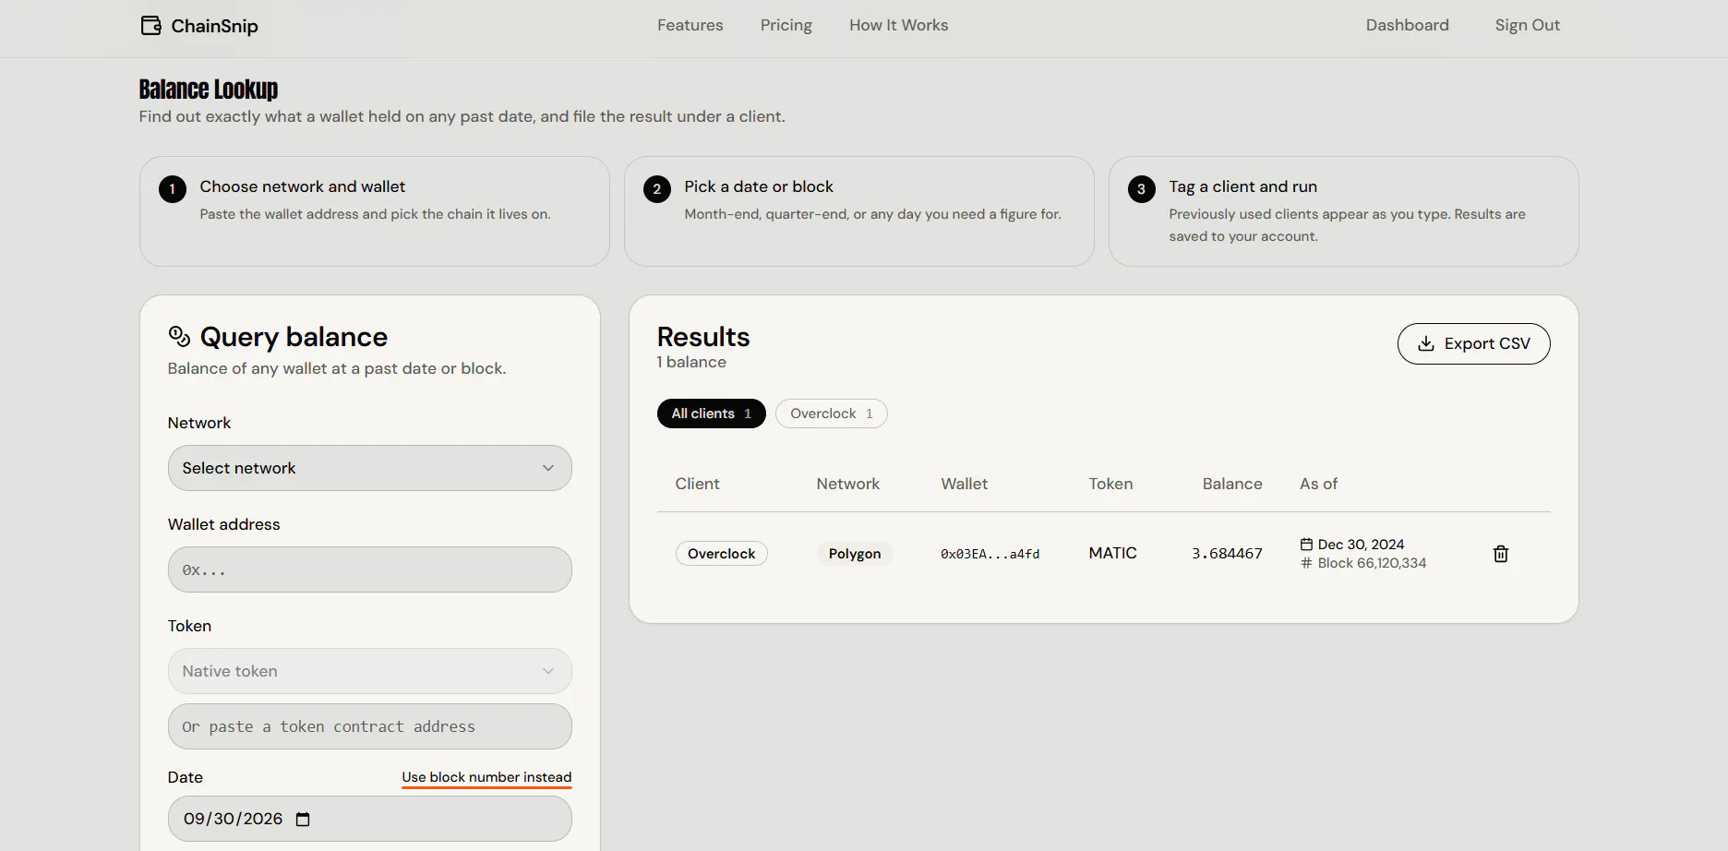Click calendar icon beside Dec 30, 2024
The height and width of the screenshot is (851, 1728).
(1306, 545)
